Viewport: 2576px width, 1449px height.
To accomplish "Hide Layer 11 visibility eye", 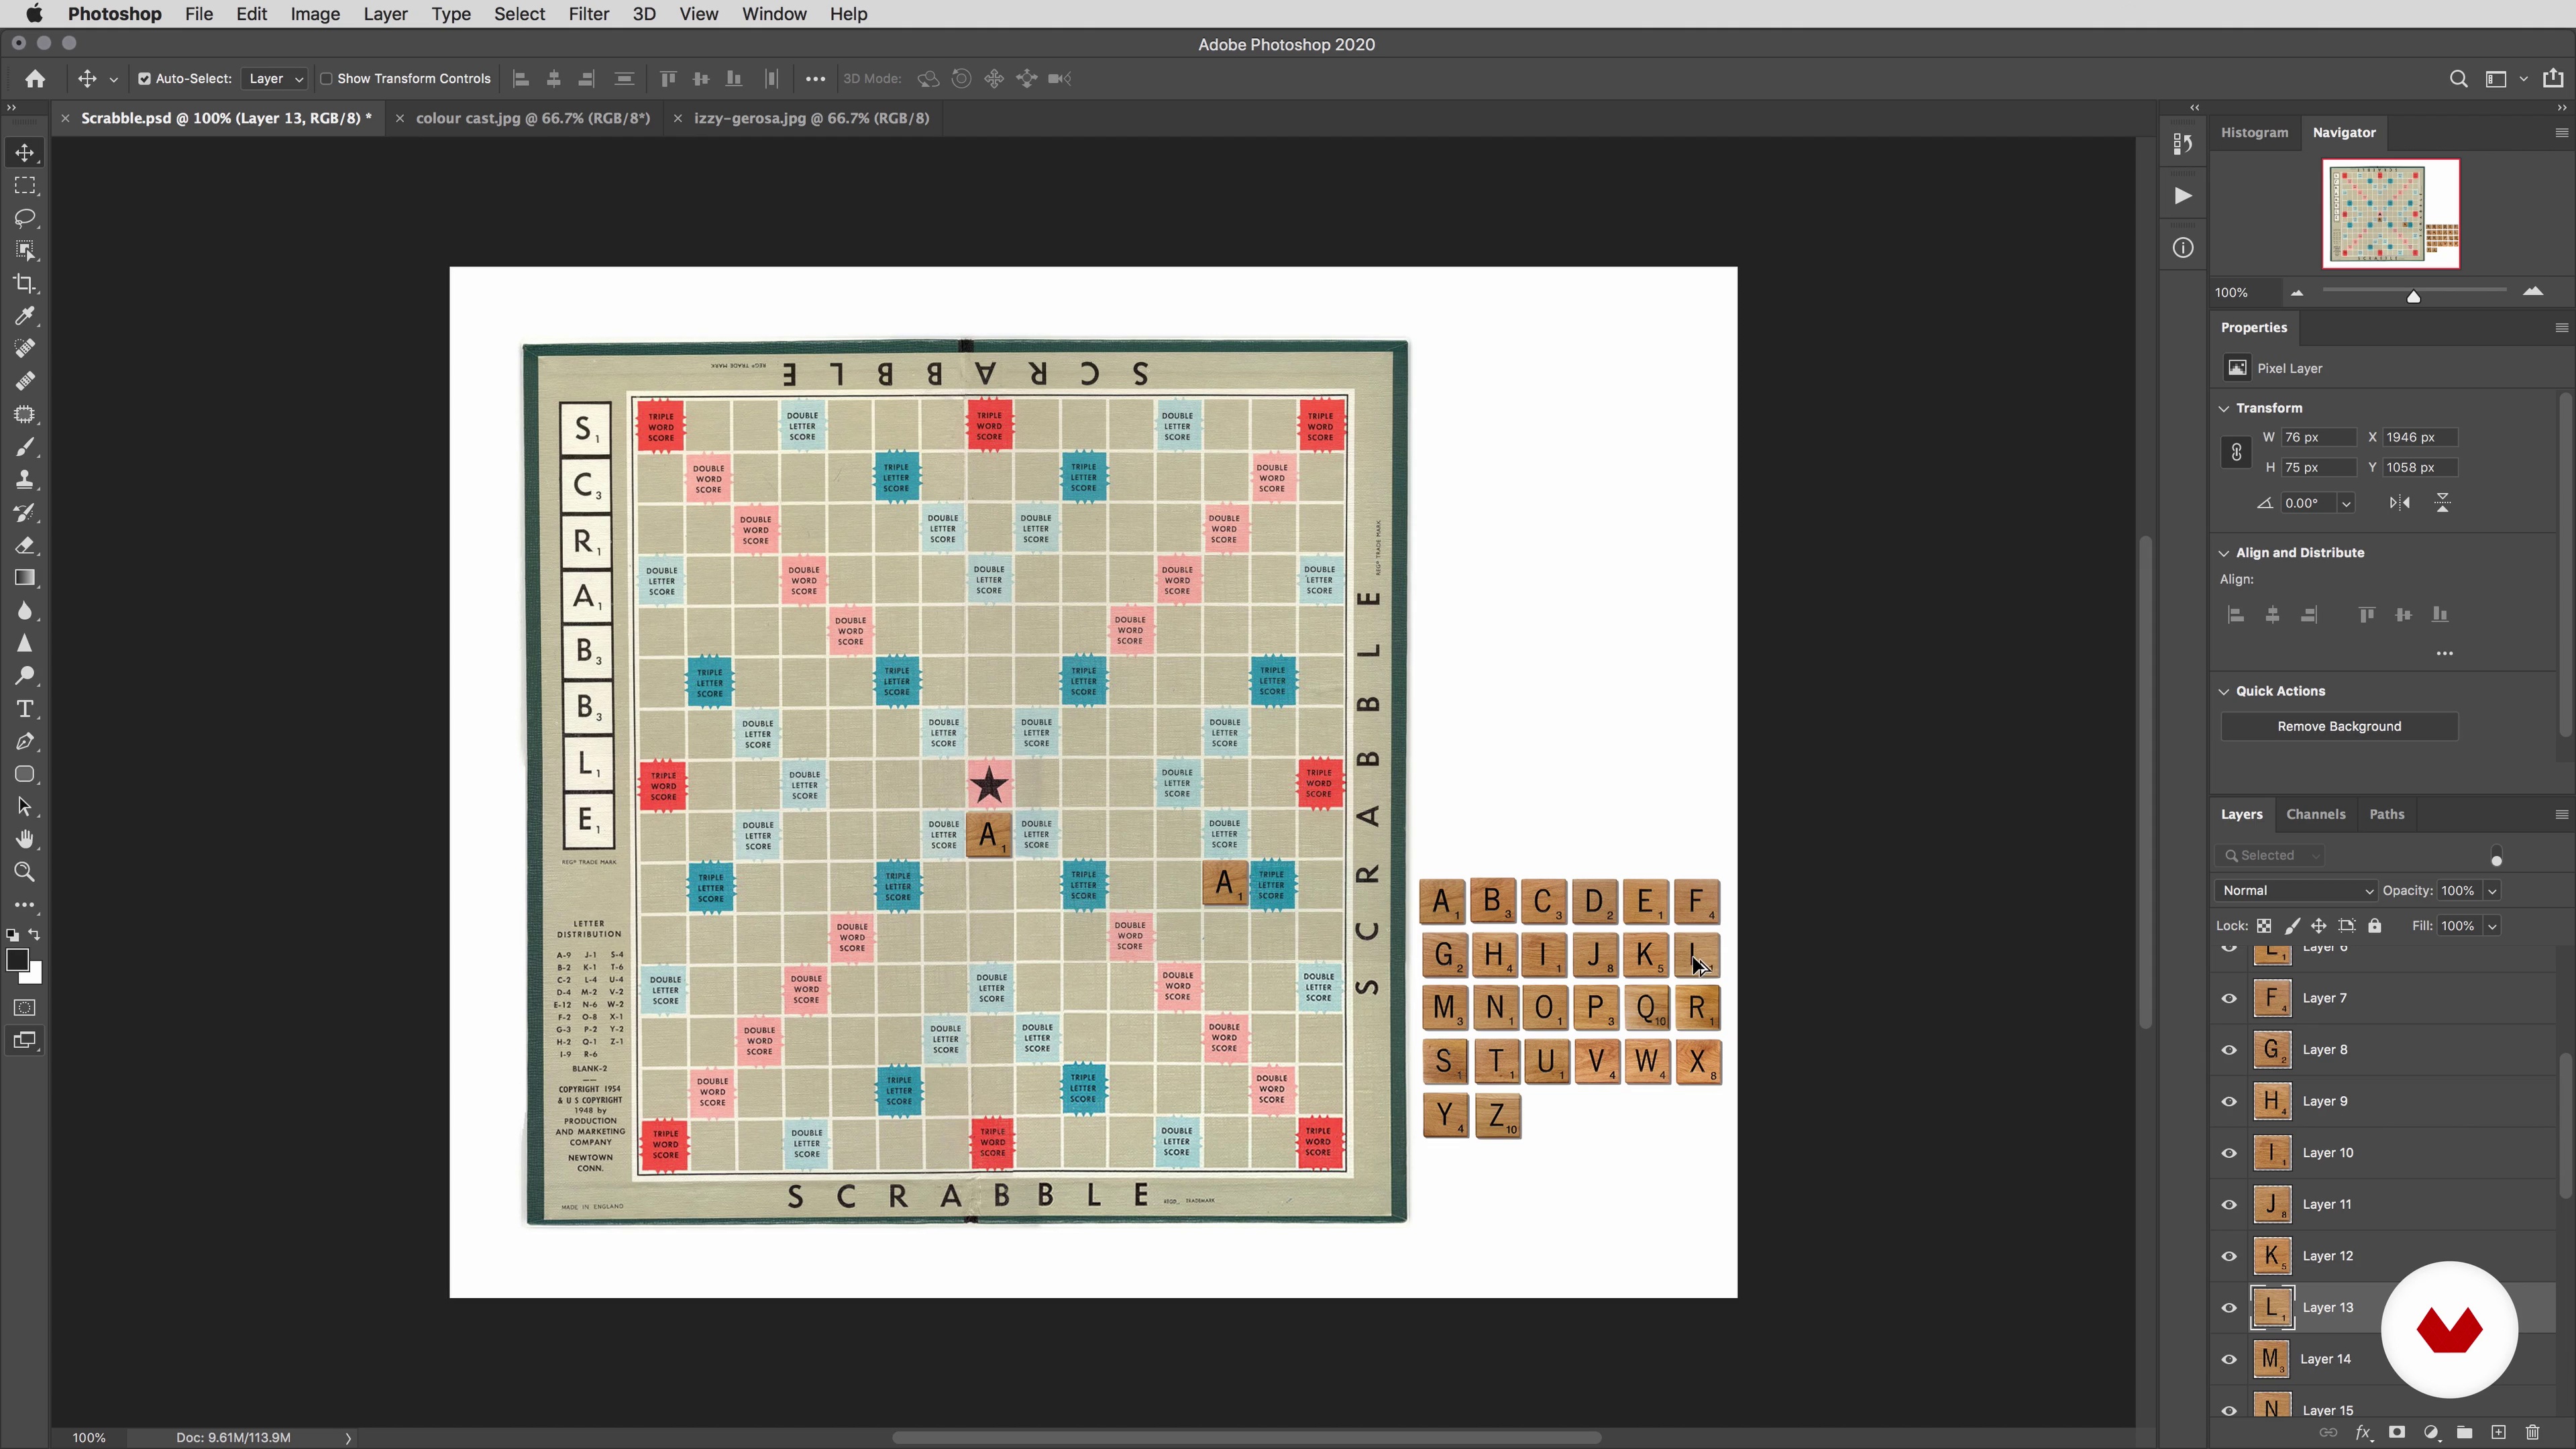I will coord(2229,1205).
